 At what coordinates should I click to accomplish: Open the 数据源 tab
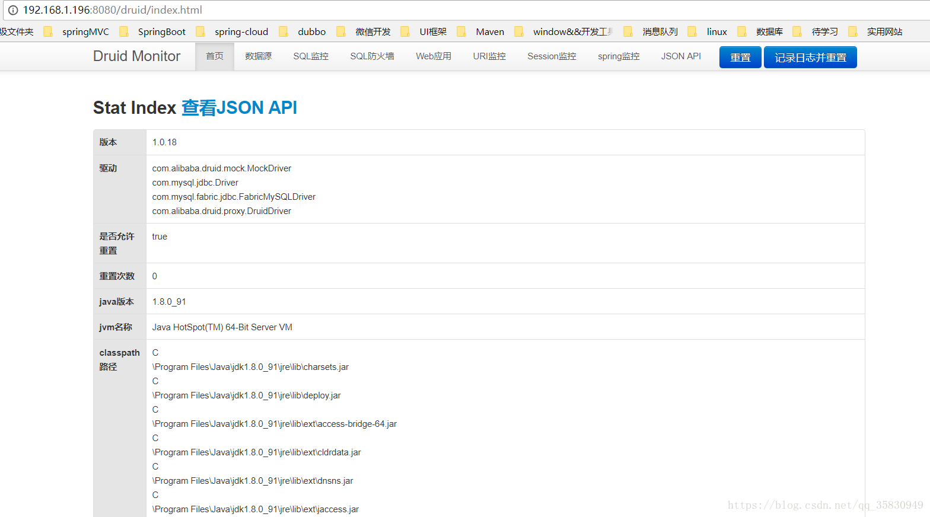(x=259, y=56)
